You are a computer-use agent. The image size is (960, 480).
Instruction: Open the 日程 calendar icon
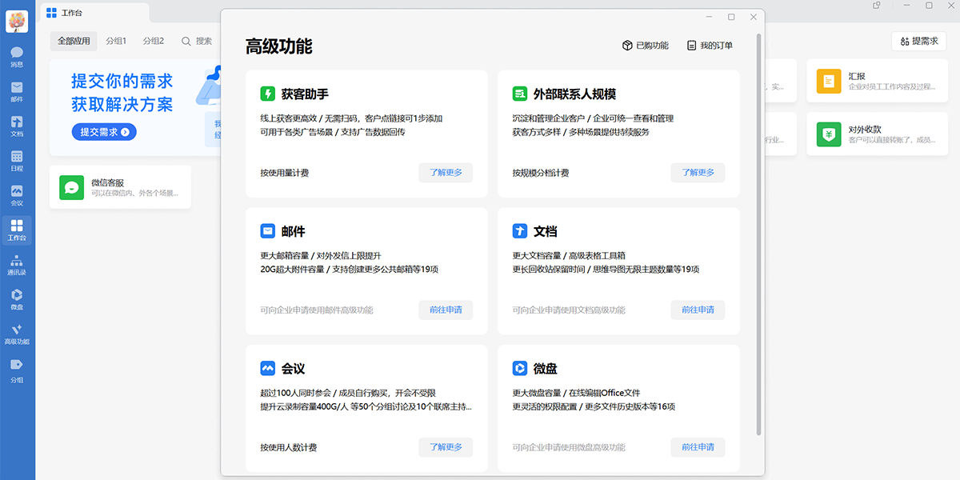point(17,161)
